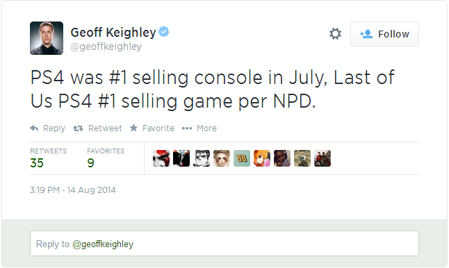Open the first red-faced avatar thumbnail
Image resolution: width=449 pixels, height=268 pixels.
click(161, 158)
